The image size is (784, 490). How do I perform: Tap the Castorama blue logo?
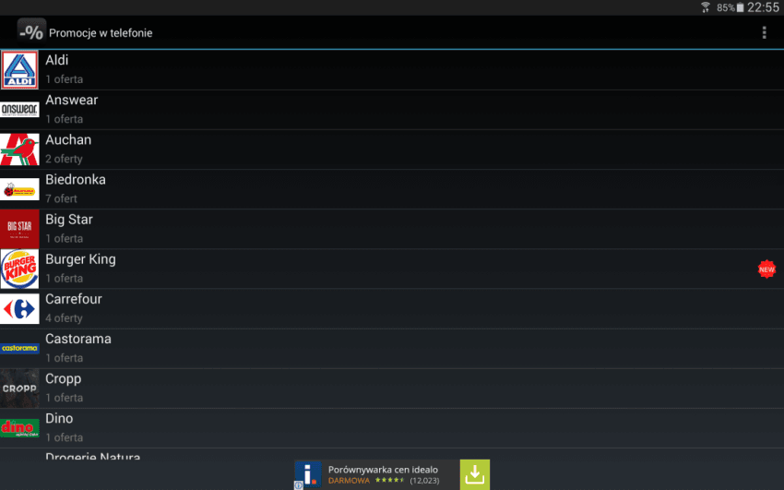tap(19, 348)
